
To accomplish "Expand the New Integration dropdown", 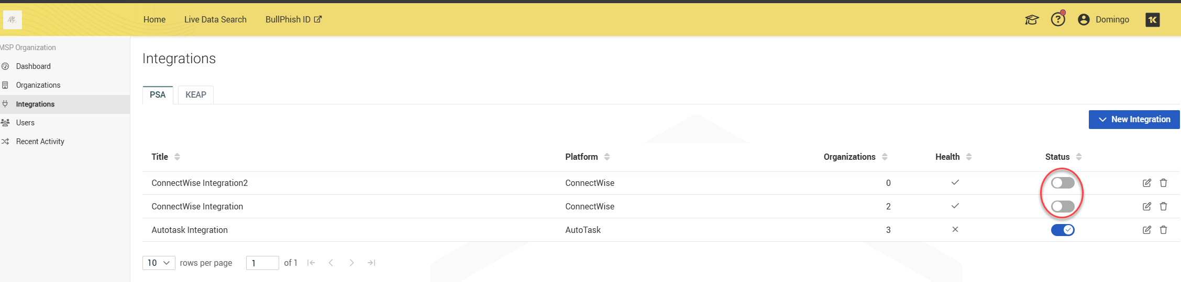I will pos(1134,120).
